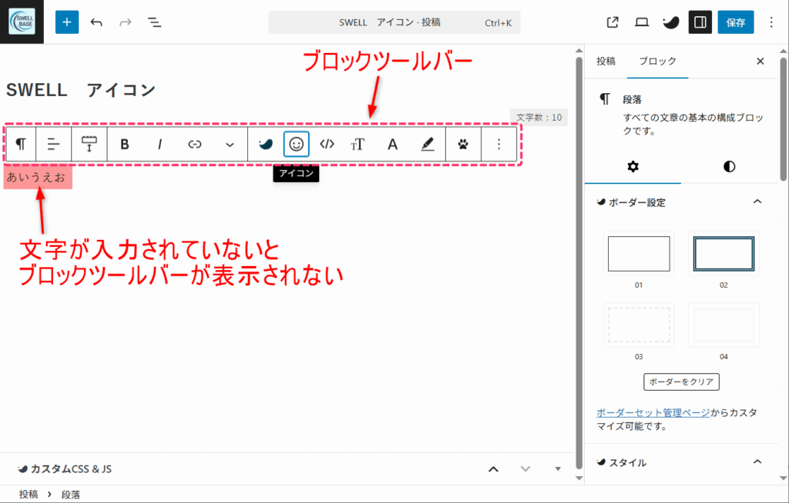Close the settings sidebar
This screenshot has width=789, height=503.
pos(760,62)
